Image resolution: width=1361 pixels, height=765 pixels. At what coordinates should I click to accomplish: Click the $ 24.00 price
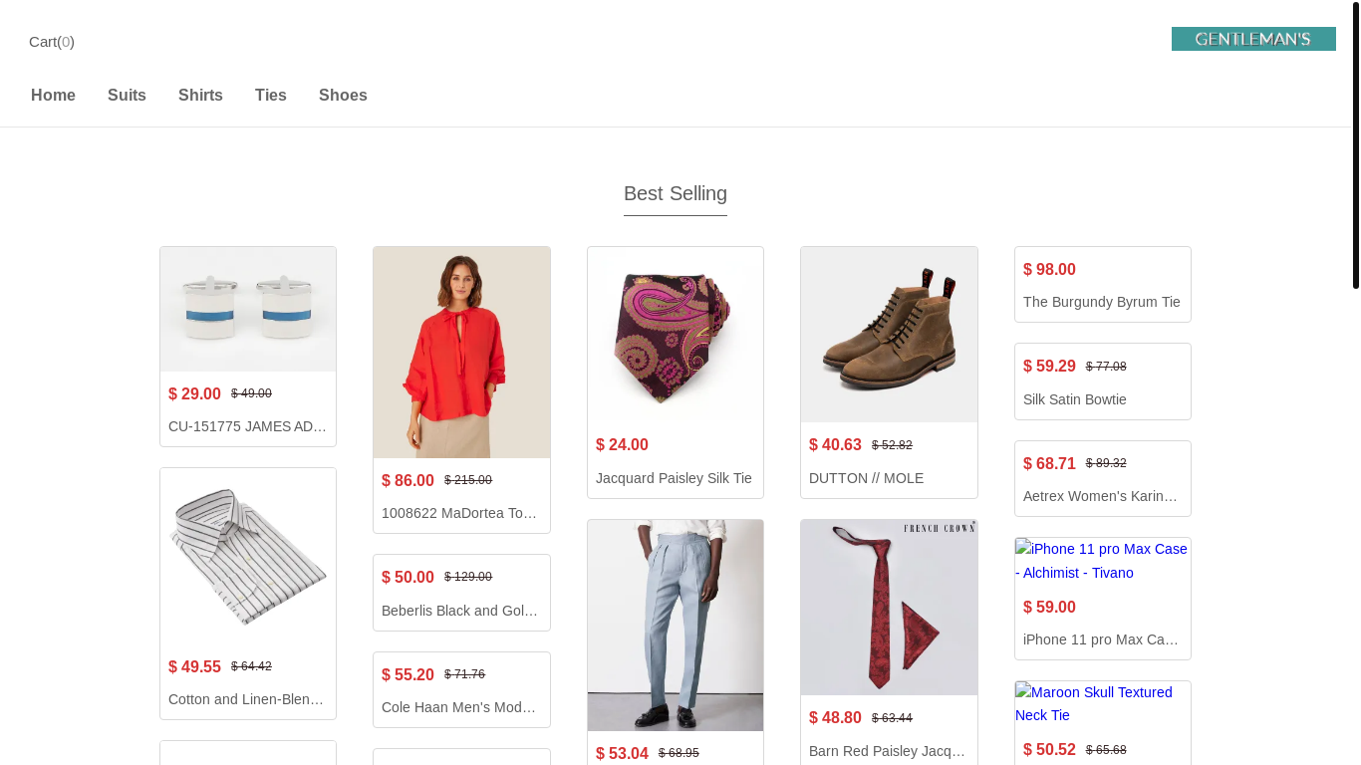(x=622, y=445)
